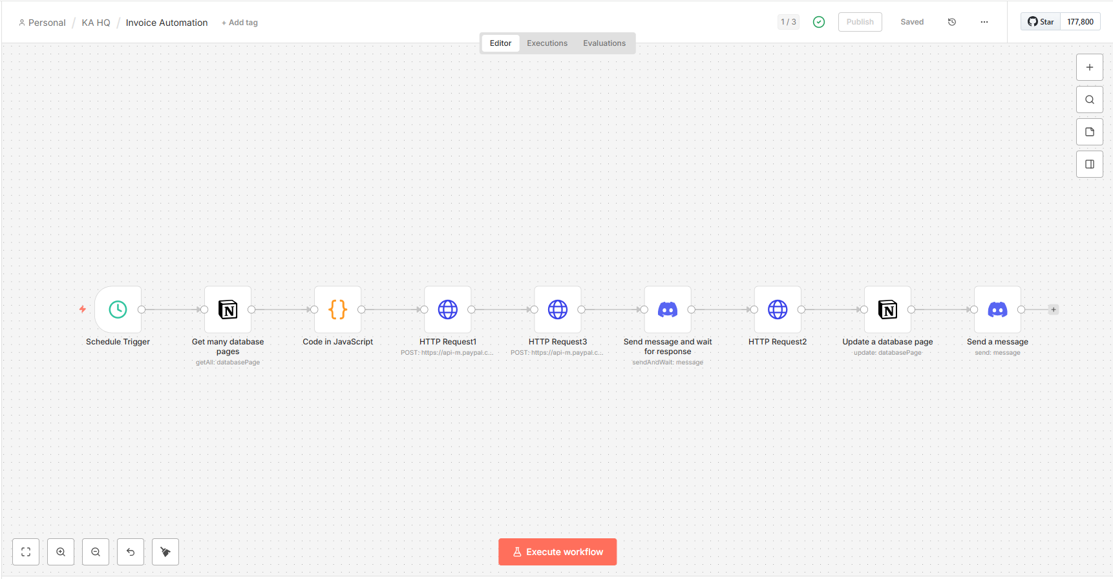Switch to the Evaluations tab

click(604, 43)
